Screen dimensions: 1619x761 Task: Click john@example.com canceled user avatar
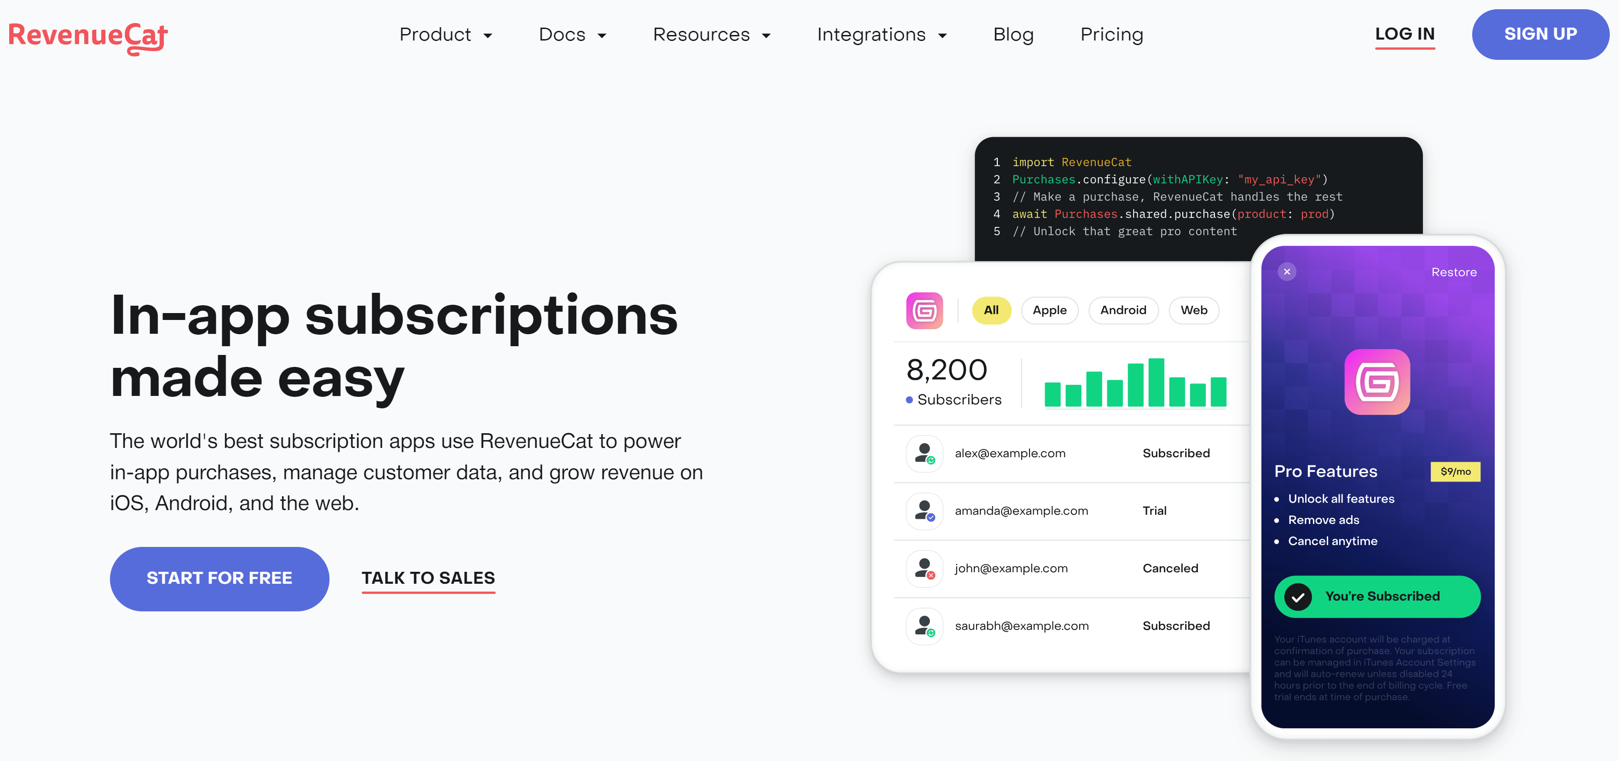click(x=924, y=569)
